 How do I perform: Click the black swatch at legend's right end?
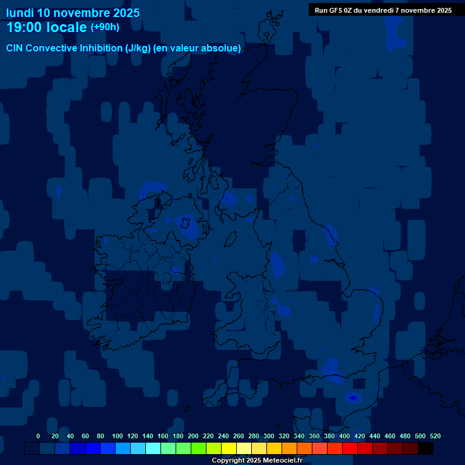426,449
